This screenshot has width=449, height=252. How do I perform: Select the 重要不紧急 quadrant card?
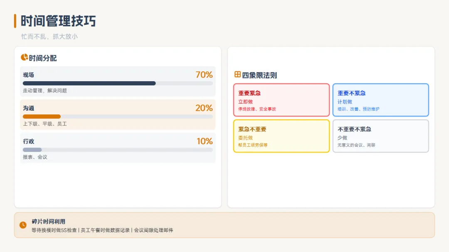click(x=380, y=100)
